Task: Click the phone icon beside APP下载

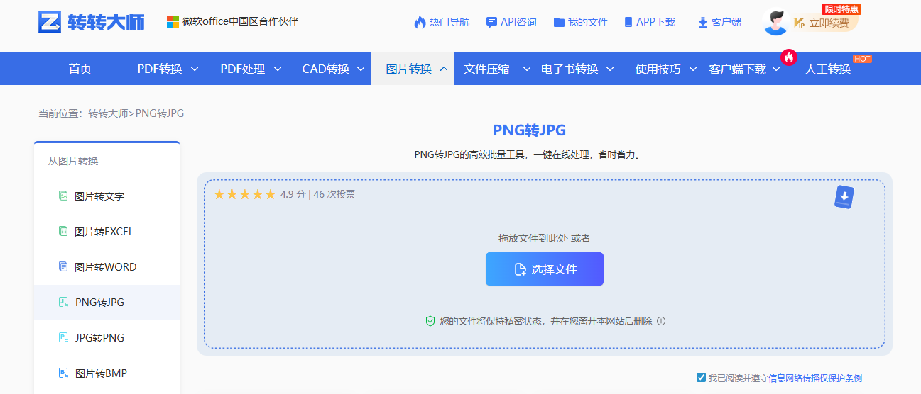Action: pos(628,22)
